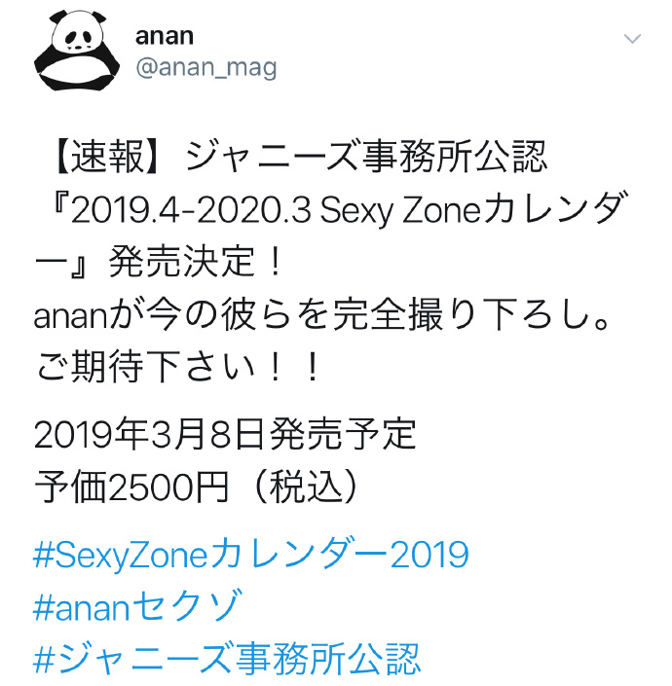This screenshot has height=686, width=672.
Task: Click the 発売決定！ announcement text
Action: point(195,262)
